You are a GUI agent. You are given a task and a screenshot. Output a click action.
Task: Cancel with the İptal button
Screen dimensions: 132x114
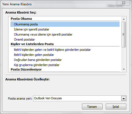[x=116, y=107]
